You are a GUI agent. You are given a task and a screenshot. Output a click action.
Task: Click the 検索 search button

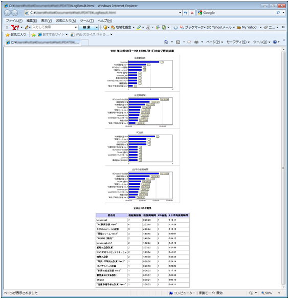(86, 28)
